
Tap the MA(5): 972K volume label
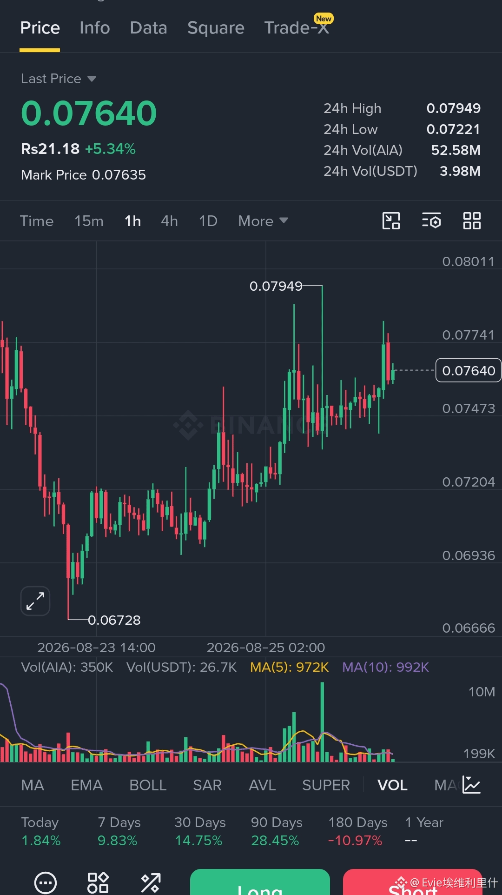pos(289,667)
